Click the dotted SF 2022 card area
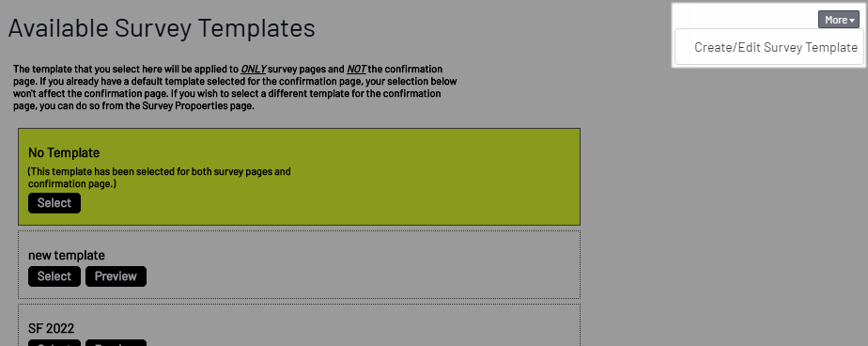Image resolution: width=868 pixels, height=346 pixels. [299, 325]
